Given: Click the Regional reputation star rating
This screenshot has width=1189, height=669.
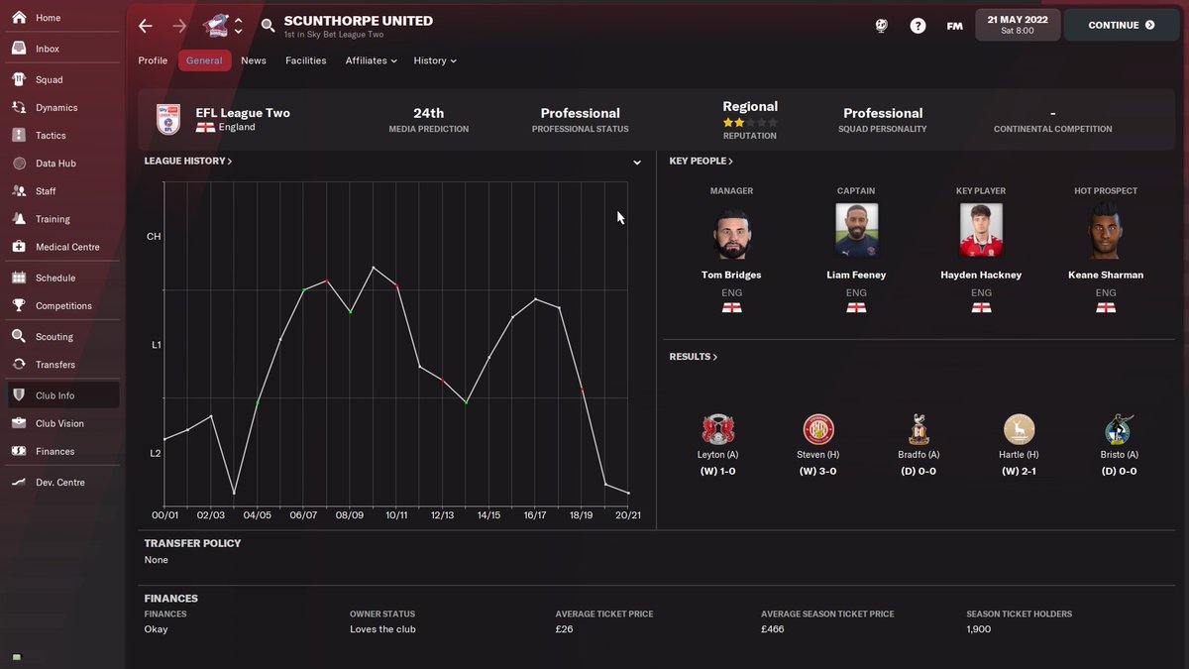Looking at the screenshot, I should (750, 122).
